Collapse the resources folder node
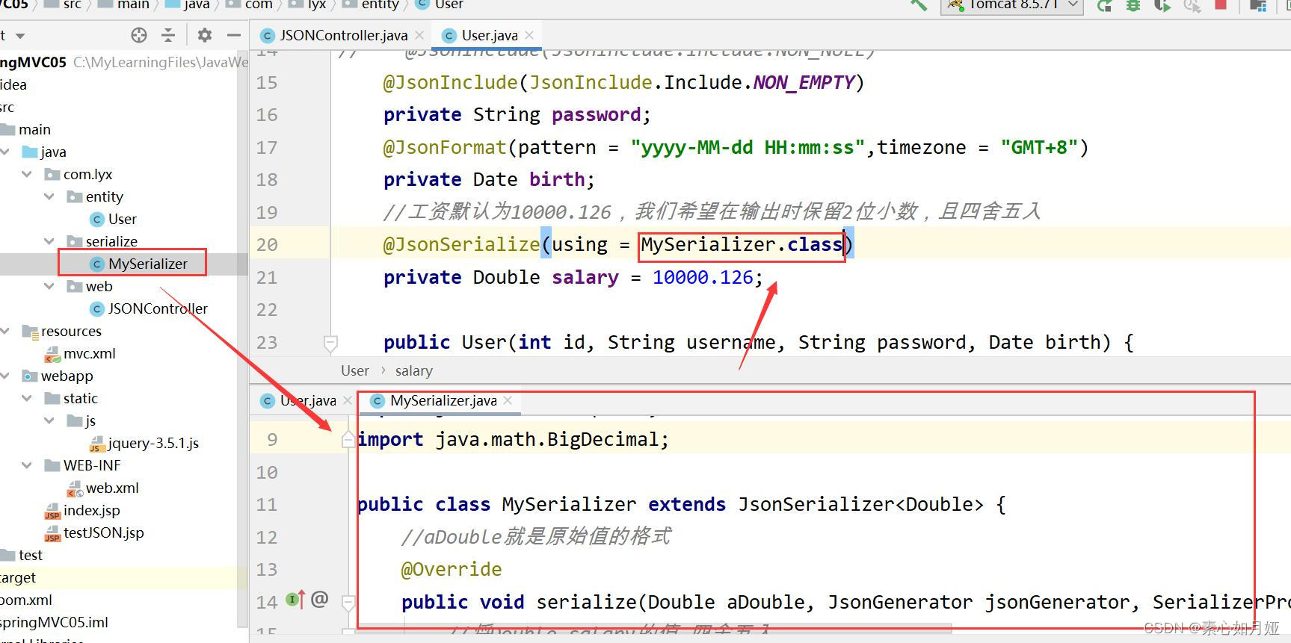 [5, 331]
